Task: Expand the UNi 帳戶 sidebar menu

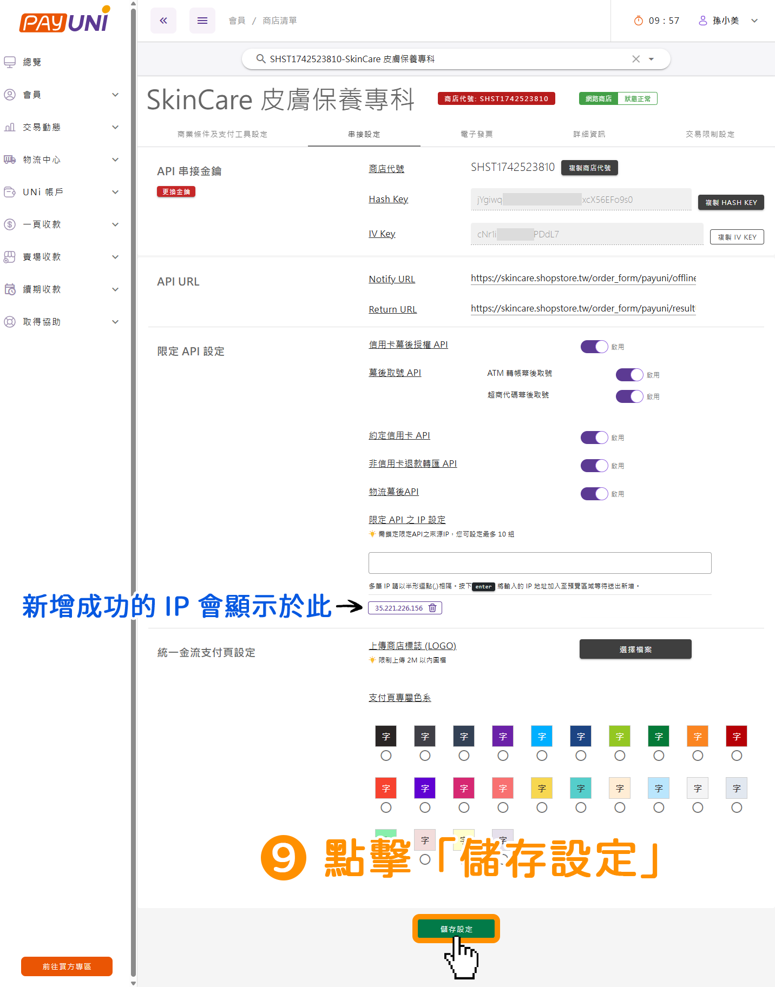Action: coord(115,192)
